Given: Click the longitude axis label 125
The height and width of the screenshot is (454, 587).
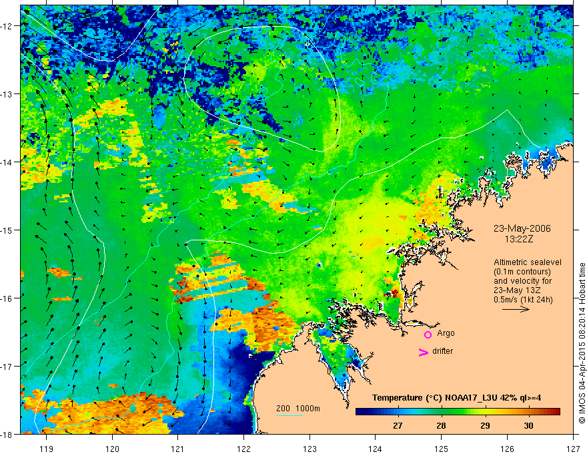Looking at the screenshot, I should (x=442, y=449).
